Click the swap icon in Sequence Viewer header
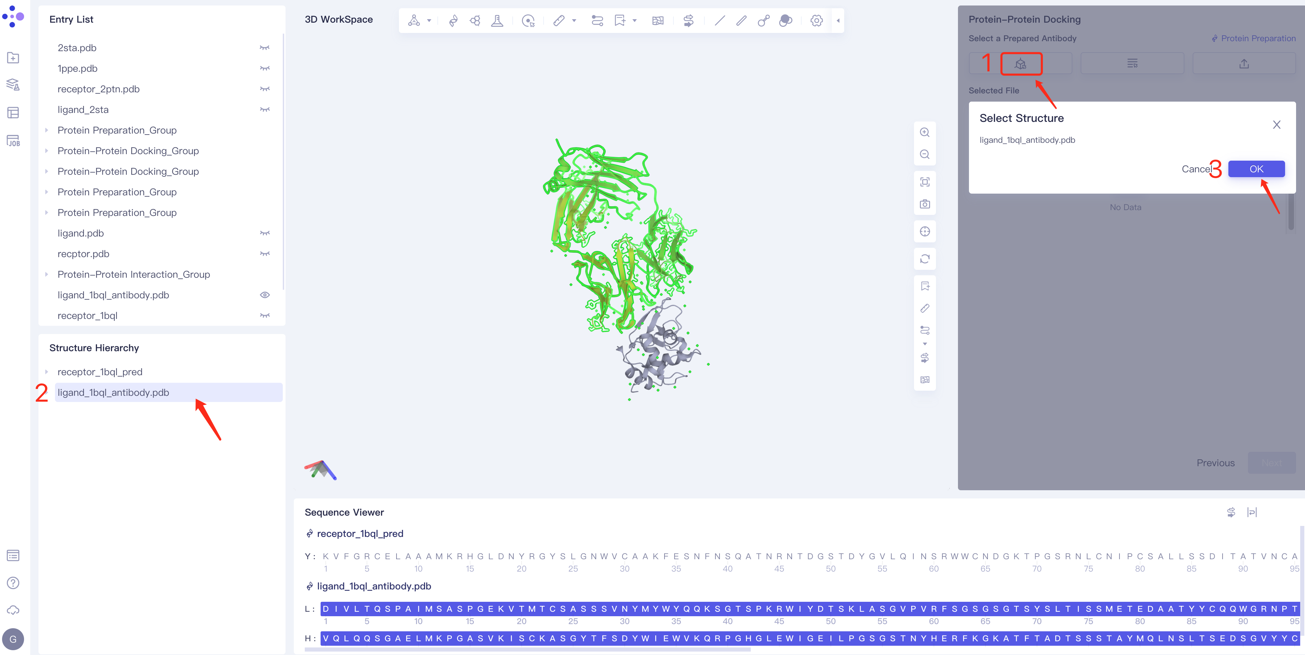 1231,512
